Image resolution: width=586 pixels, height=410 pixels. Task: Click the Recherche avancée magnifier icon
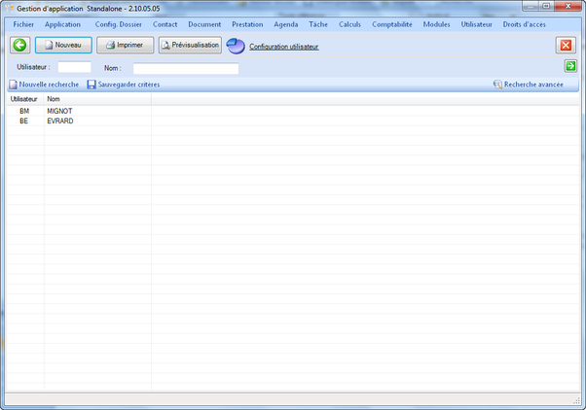coord(497,85)
